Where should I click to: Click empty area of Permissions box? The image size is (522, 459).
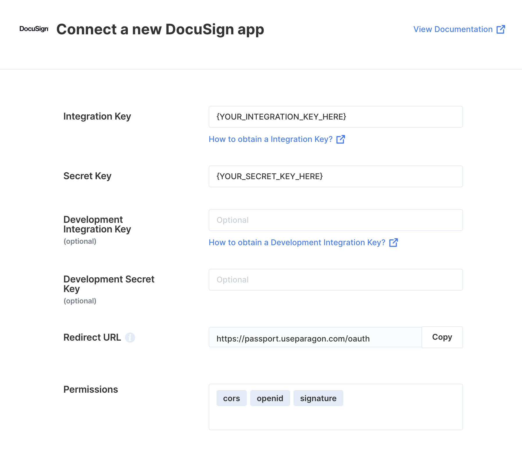click(401, 416)
